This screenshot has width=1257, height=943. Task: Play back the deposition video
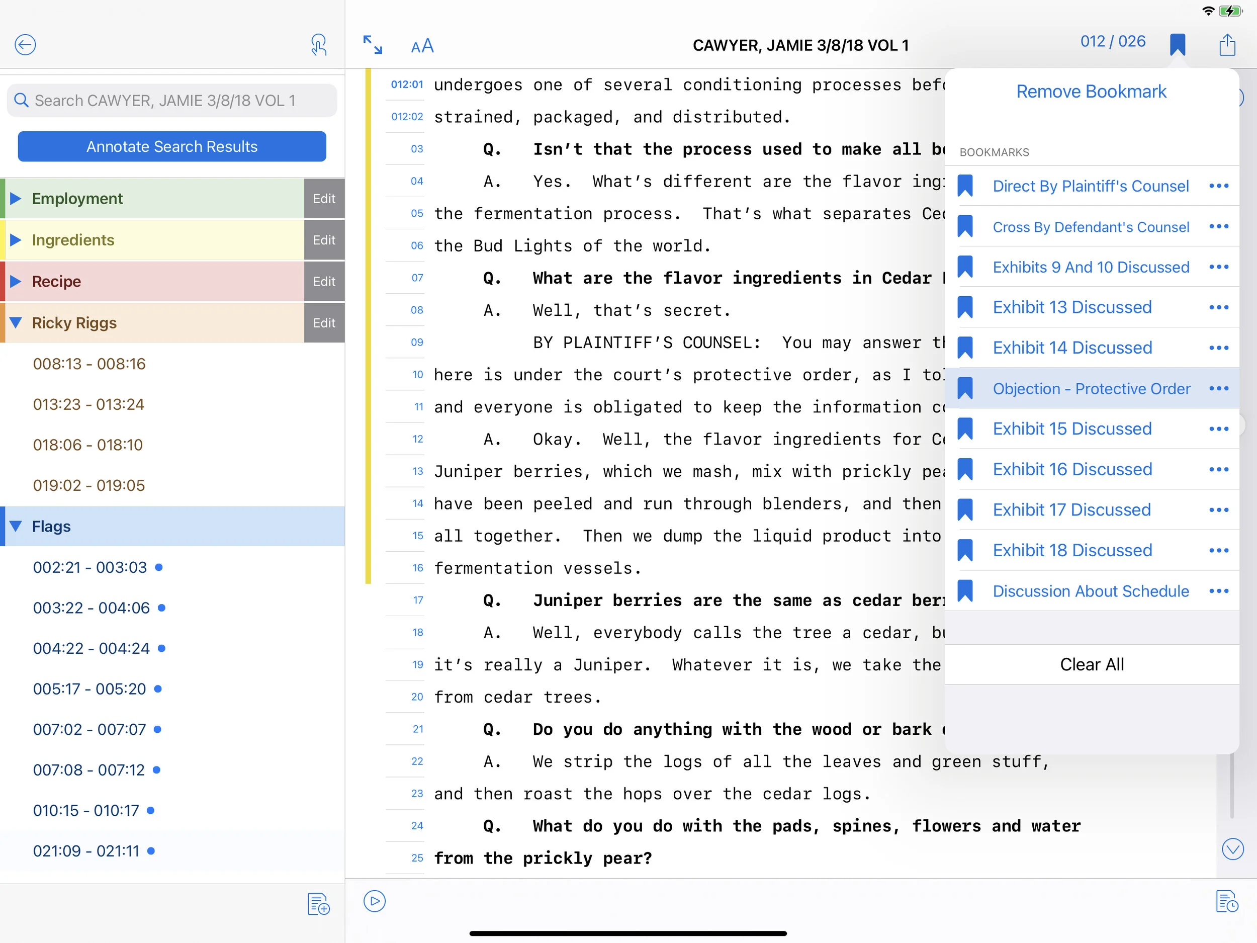tap(374, 901)
